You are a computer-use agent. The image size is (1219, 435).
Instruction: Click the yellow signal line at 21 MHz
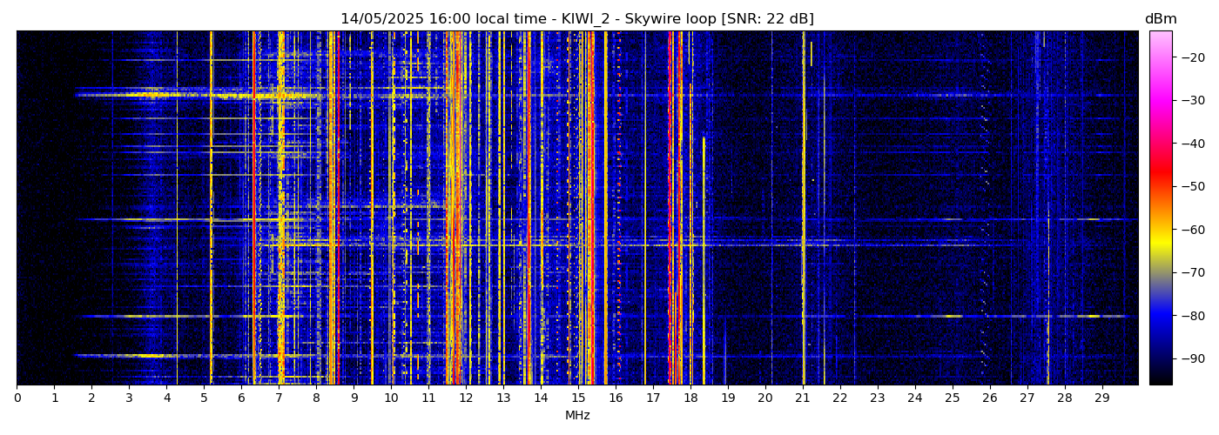tap(804, 209)
